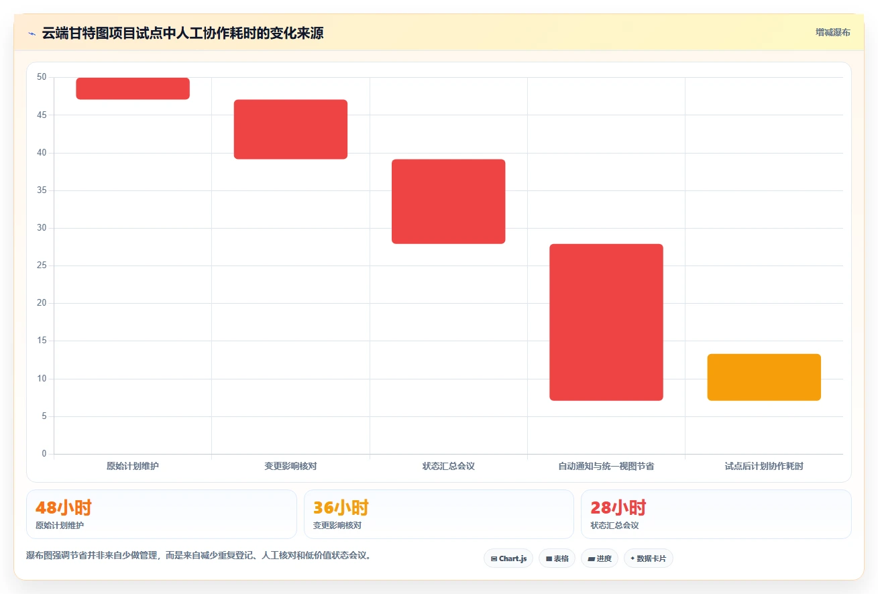878x594 pixels.
Task: Click the lightning icon beside the title
Action: [x=32, y=34]
